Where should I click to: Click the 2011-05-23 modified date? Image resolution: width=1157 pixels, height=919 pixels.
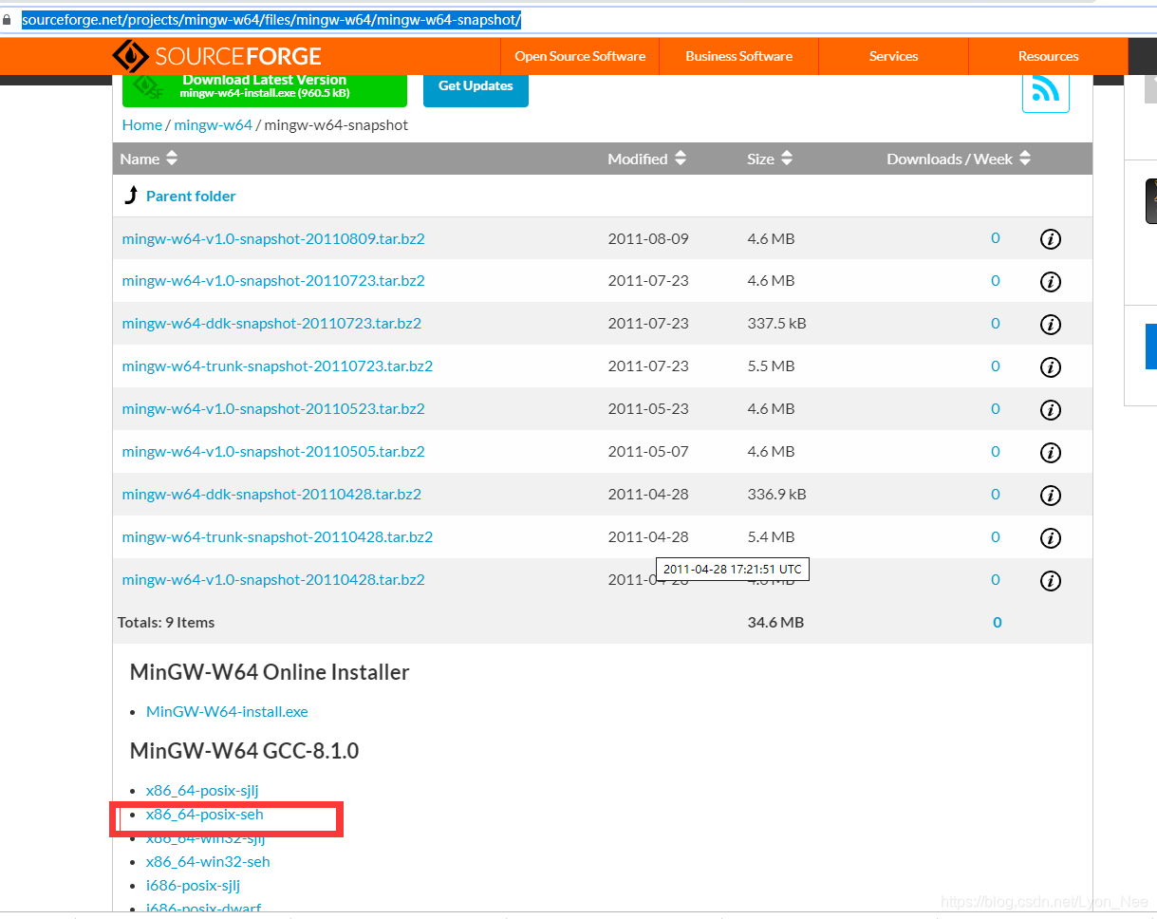(x=648, y=409)
